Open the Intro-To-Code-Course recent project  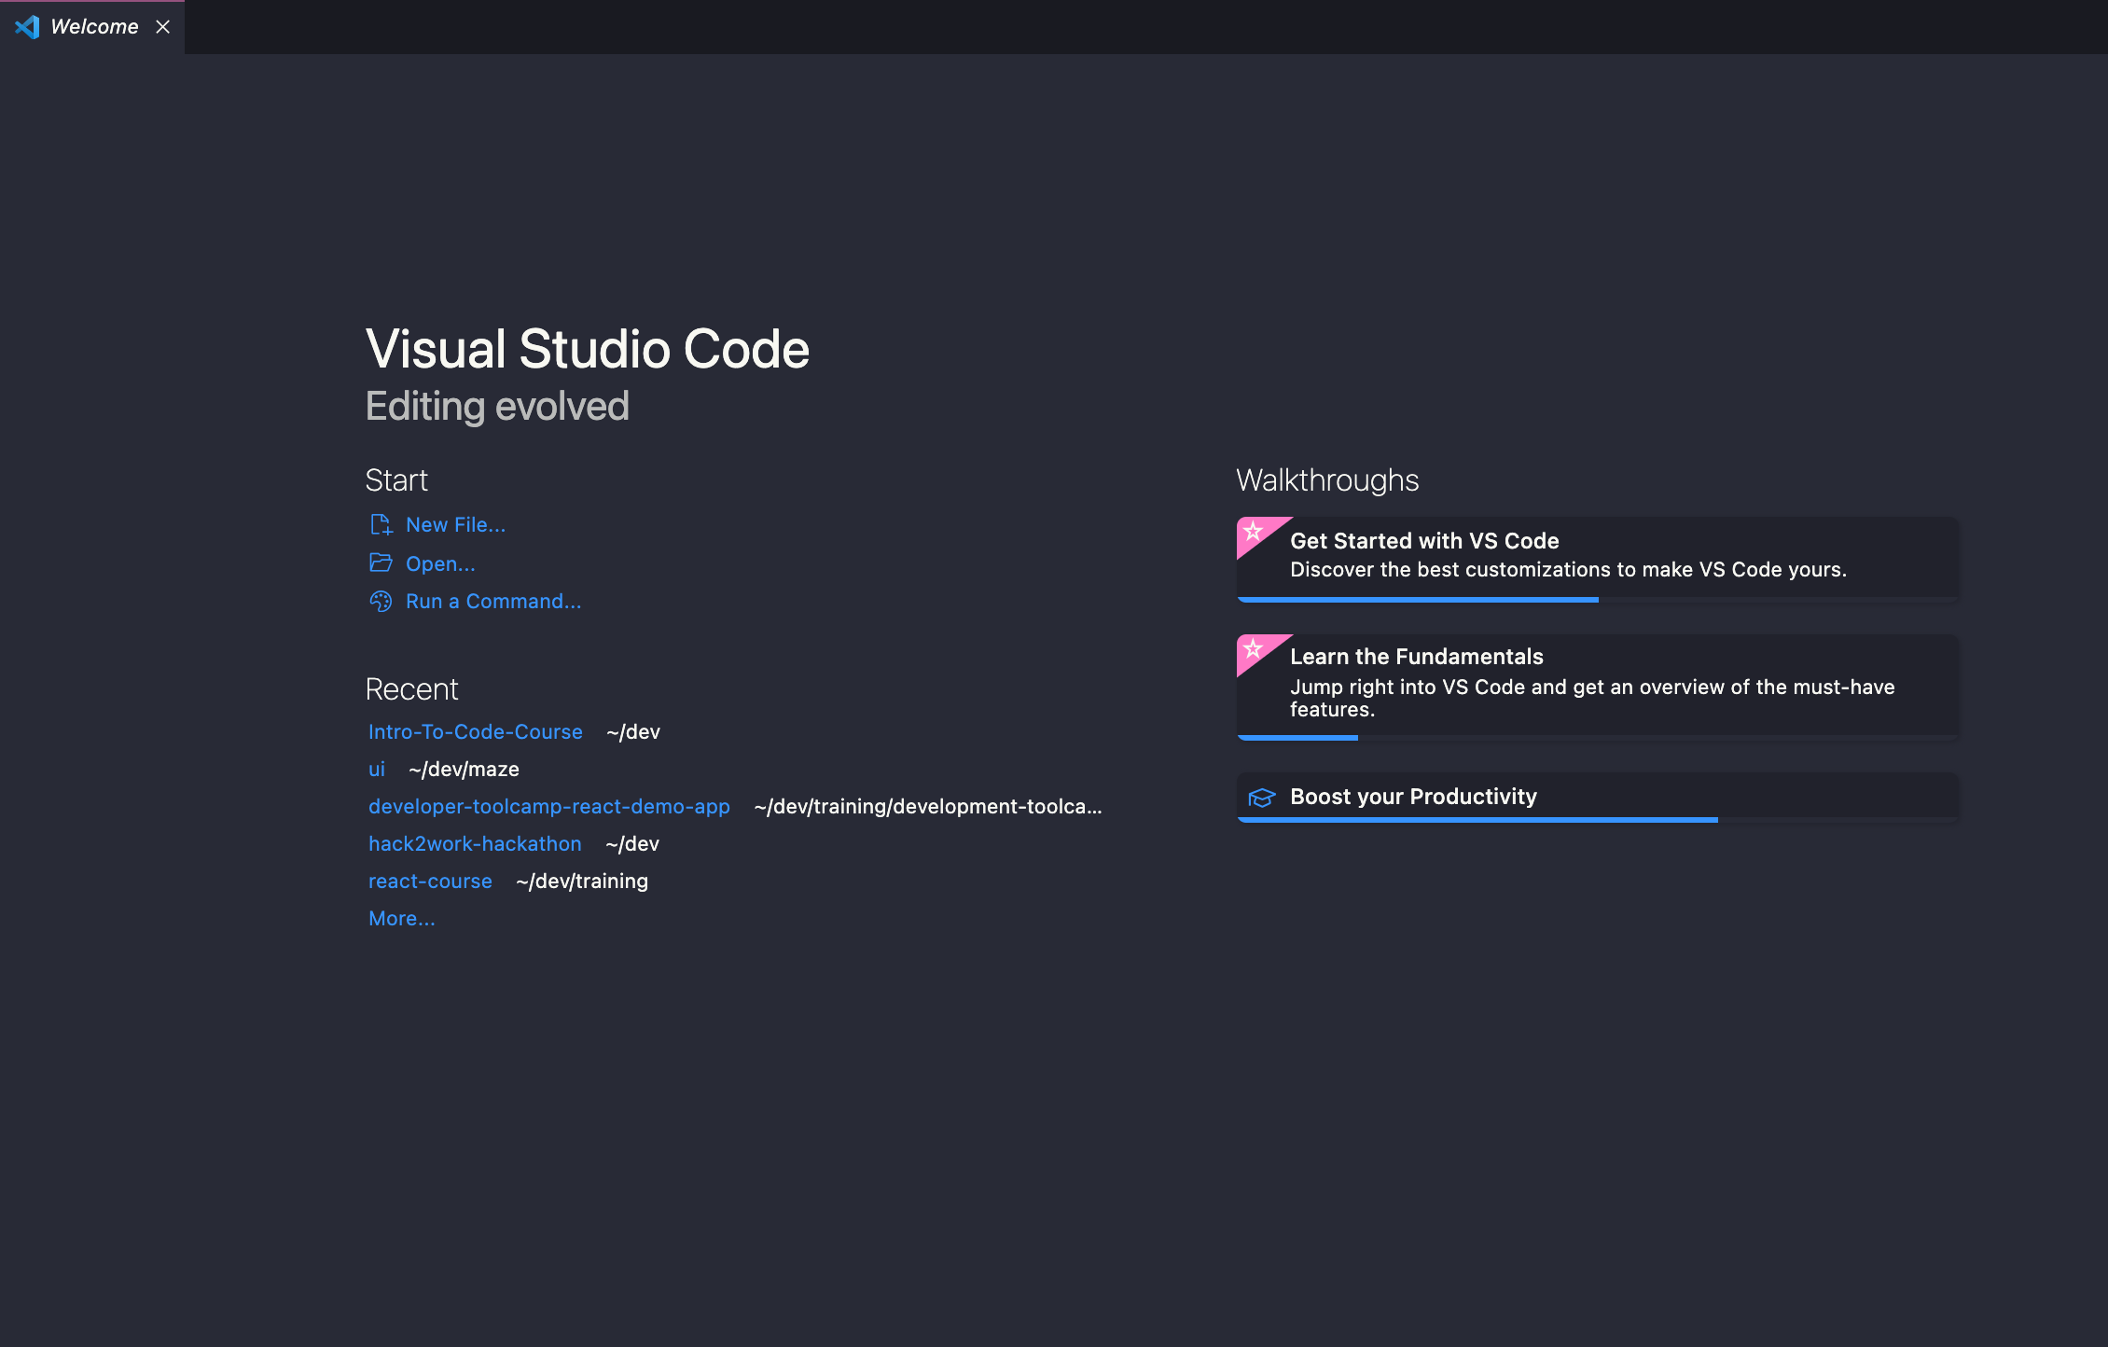click(x=475, y=731)
